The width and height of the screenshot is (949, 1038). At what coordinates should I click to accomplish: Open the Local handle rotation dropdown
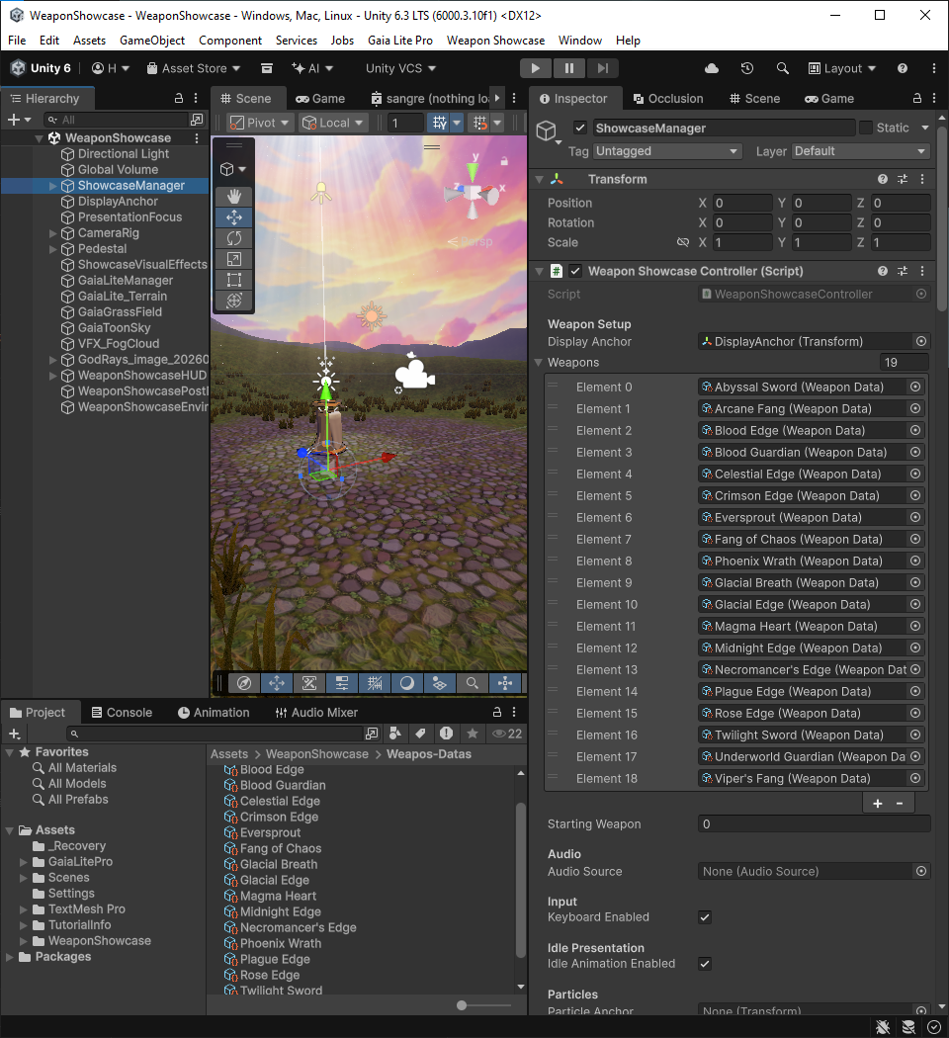(x=332, y=123)
